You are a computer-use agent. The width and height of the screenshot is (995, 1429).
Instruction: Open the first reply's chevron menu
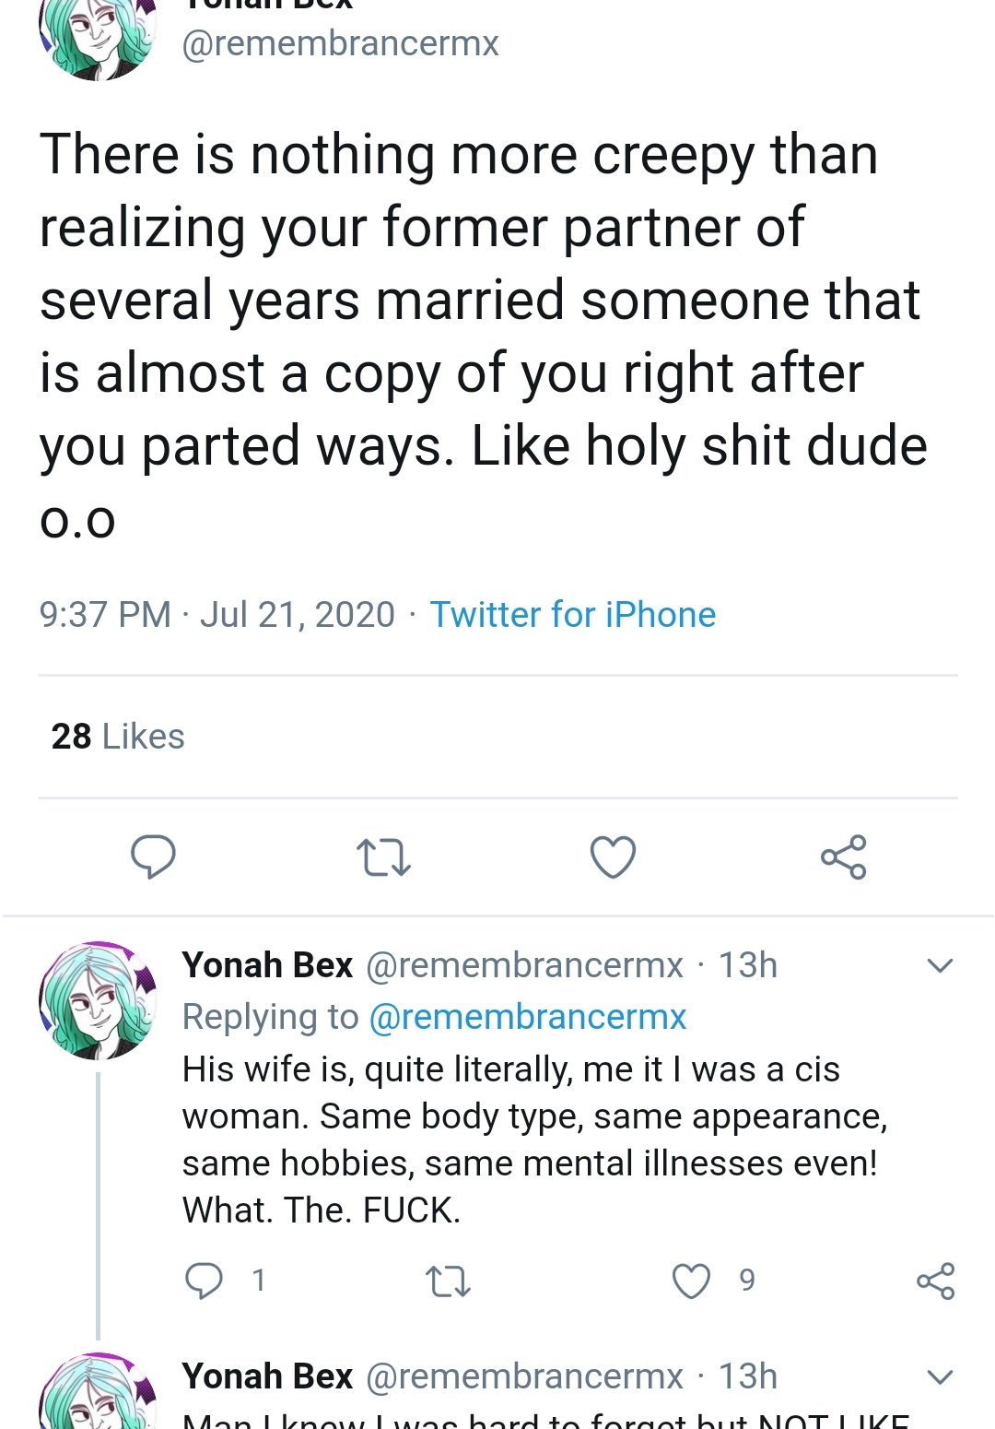pyautogui.click(x=939, y=966)
